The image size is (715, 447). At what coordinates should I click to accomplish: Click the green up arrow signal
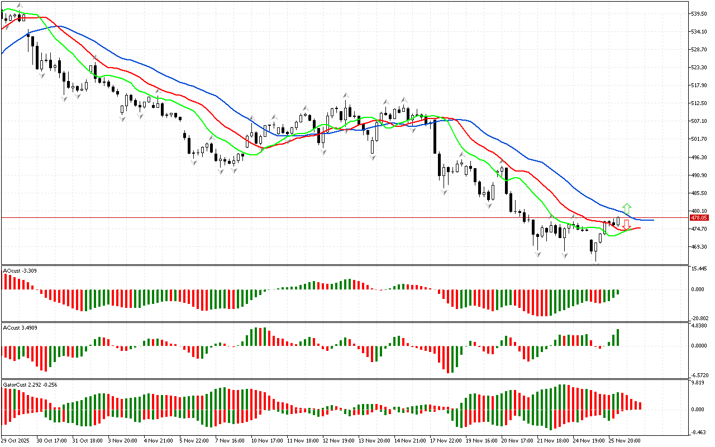(627, 208)
